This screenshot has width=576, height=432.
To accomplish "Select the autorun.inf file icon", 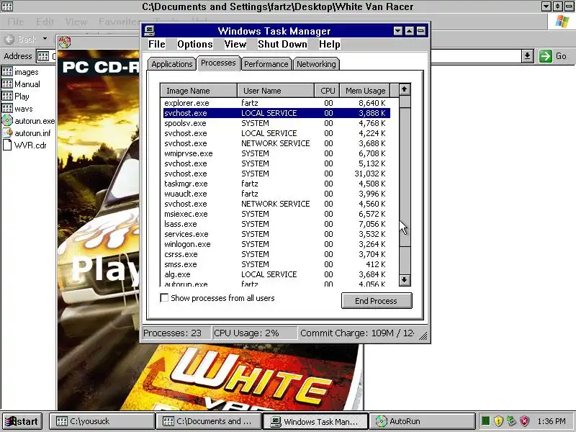I will coord(7,132).
